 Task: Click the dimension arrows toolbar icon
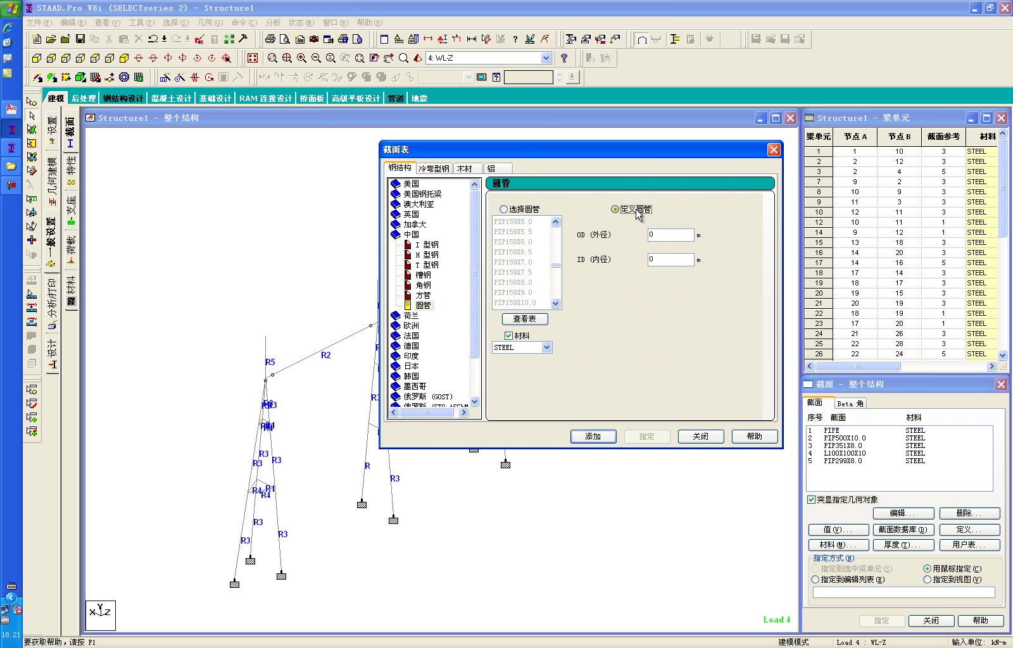472,39
